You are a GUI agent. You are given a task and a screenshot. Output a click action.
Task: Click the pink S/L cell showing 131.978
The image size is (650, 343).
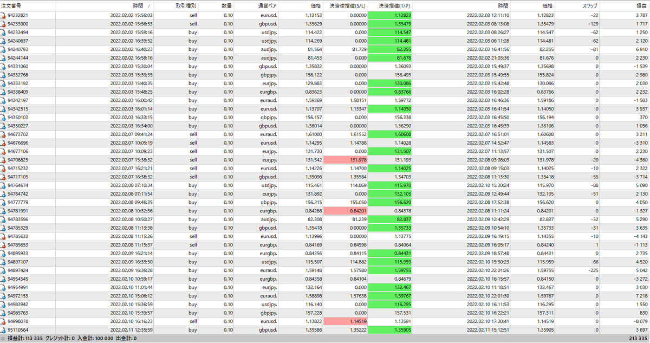point(344,160)
